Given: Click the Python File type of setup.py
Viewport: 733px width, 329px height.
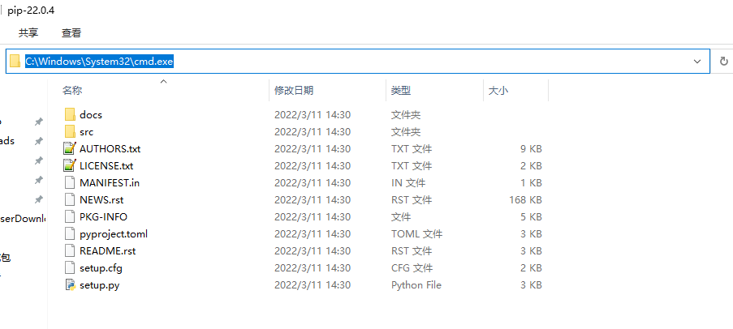Looking at the screenshot, I should point(416,285).
